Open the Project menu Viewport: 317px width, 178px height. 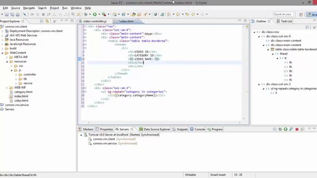pos(54,8)
